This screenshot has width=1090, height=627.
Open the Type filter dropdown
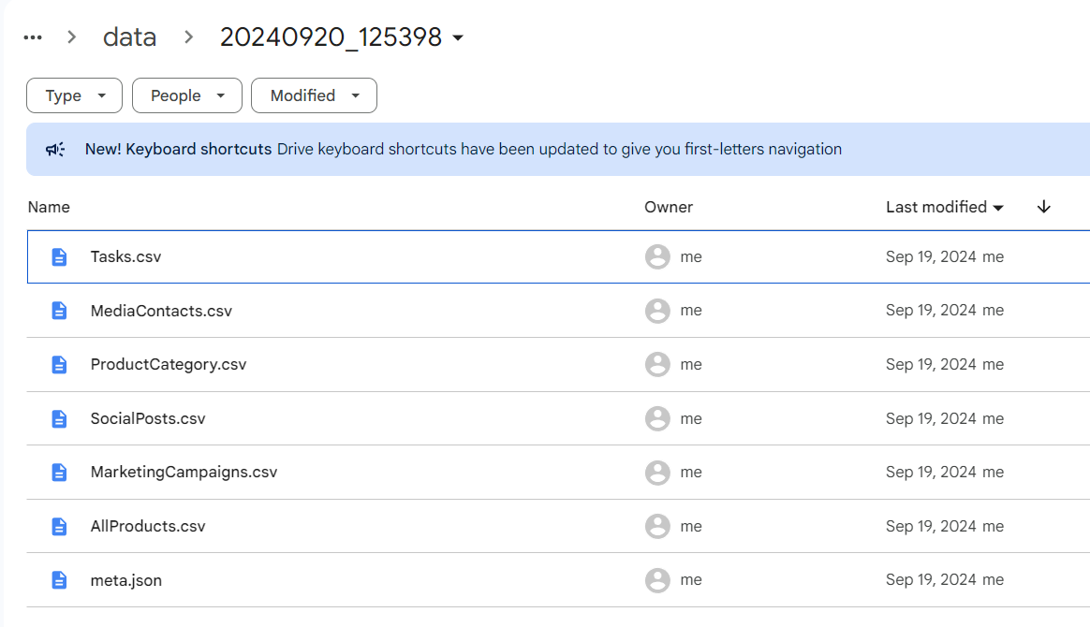coord(74,95)
